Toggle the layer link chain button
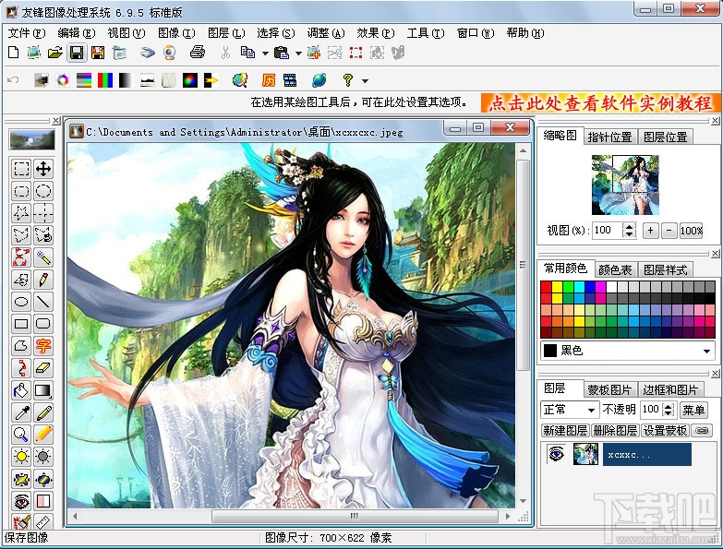 coord(702,430)
